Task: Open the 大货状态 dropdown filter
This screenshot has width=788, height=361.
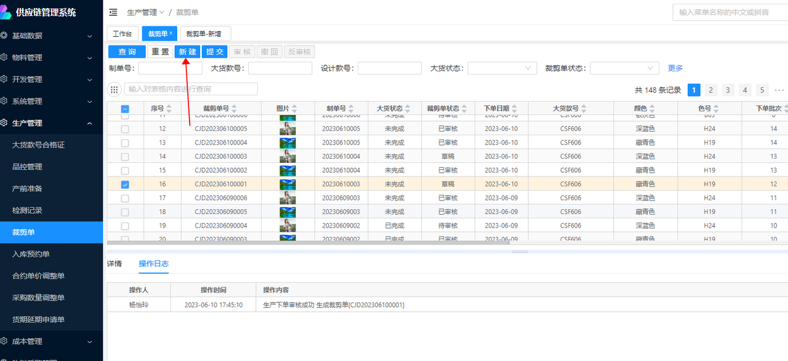Action: (502, 68)
